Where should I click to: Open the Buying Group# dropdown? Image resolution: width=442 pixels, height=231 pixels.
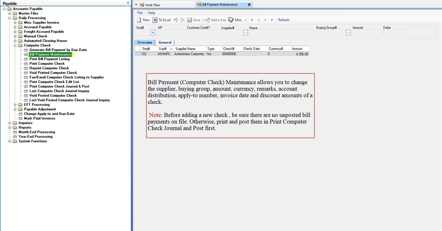(348, 33)
